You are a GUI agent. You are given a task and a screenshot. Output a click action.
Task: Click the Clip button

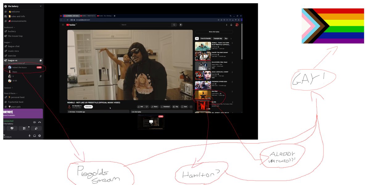[x=175, y=107]
